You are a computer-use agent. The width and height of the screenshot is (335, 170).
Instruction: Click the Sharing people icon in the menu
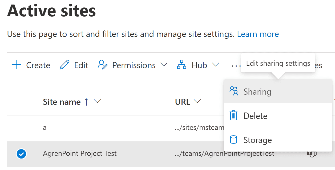(234, 91)
